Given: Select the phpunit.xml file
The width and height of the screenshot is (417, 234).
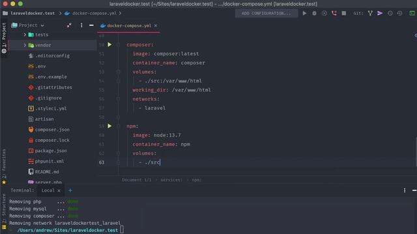Looking at the screenshot, I should tap(50, 161).
